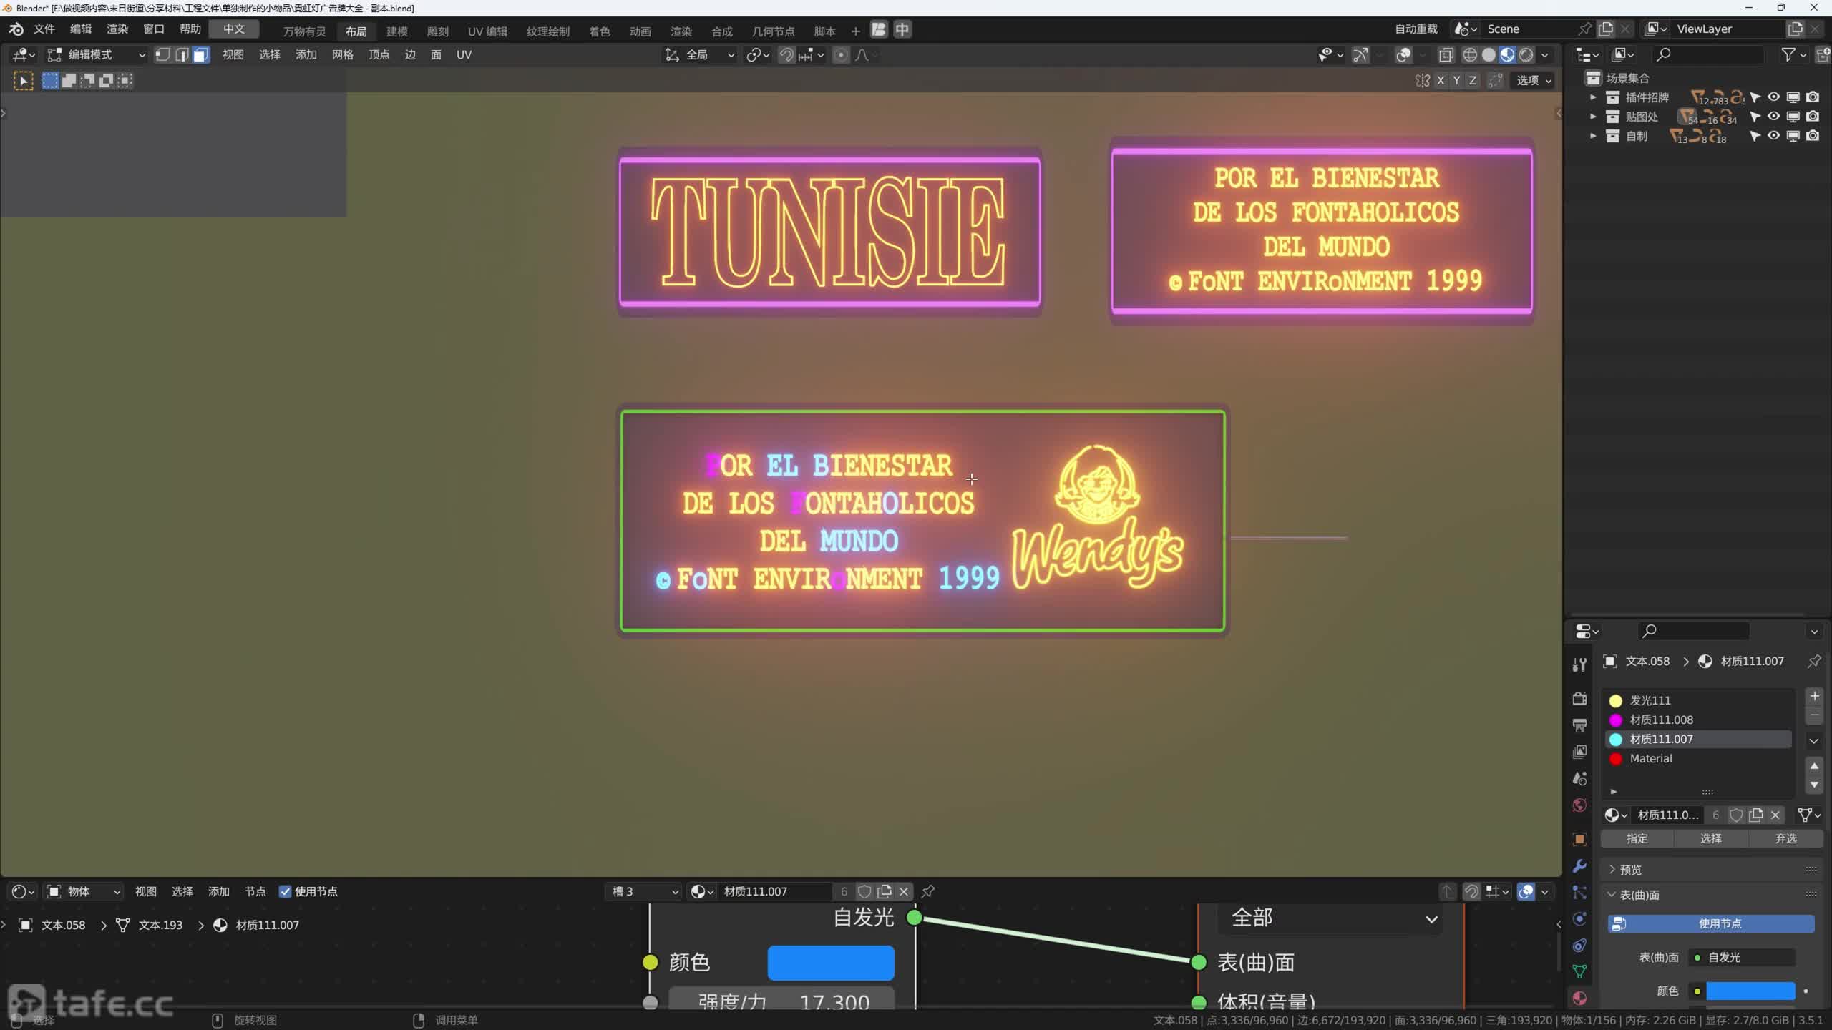
Task: Click the 弃选 deselect button
Action: click(x=1785, y=838)
